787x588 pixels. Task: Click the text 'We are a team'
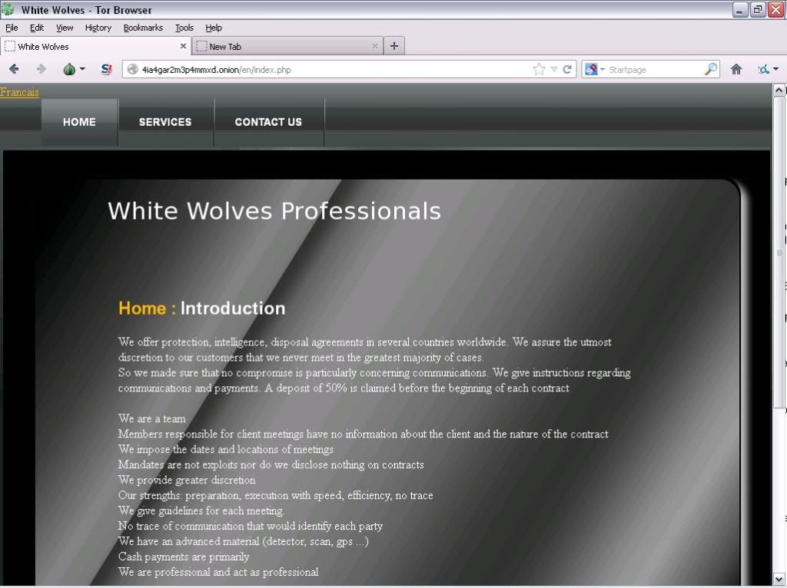(151, 418)
